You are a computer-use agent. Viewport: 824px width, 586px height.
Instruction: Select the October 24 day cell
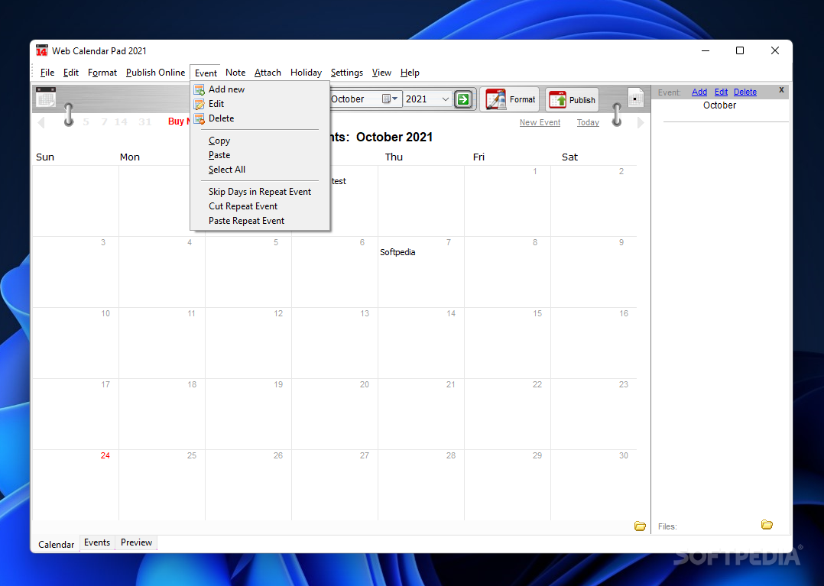(76, 484)
